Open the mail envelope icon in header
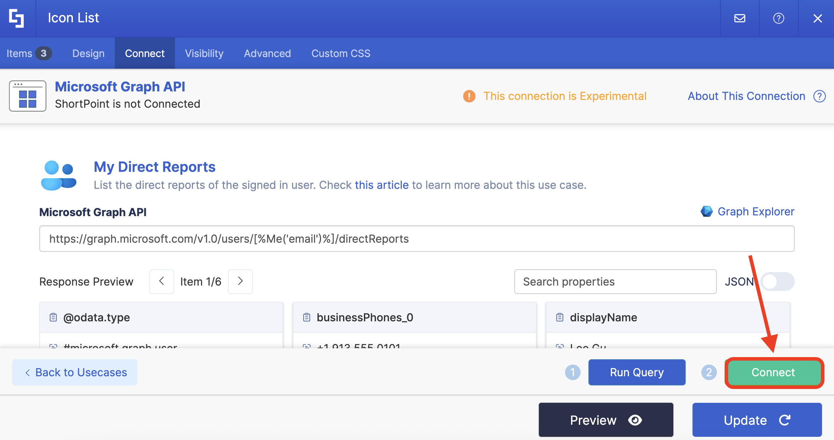Screen dimensions: 834x440 739,18
